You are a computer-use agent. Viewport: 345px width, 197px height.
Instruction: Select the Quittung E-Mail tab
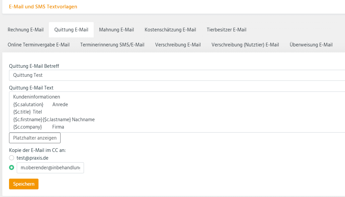pos(71,30)
